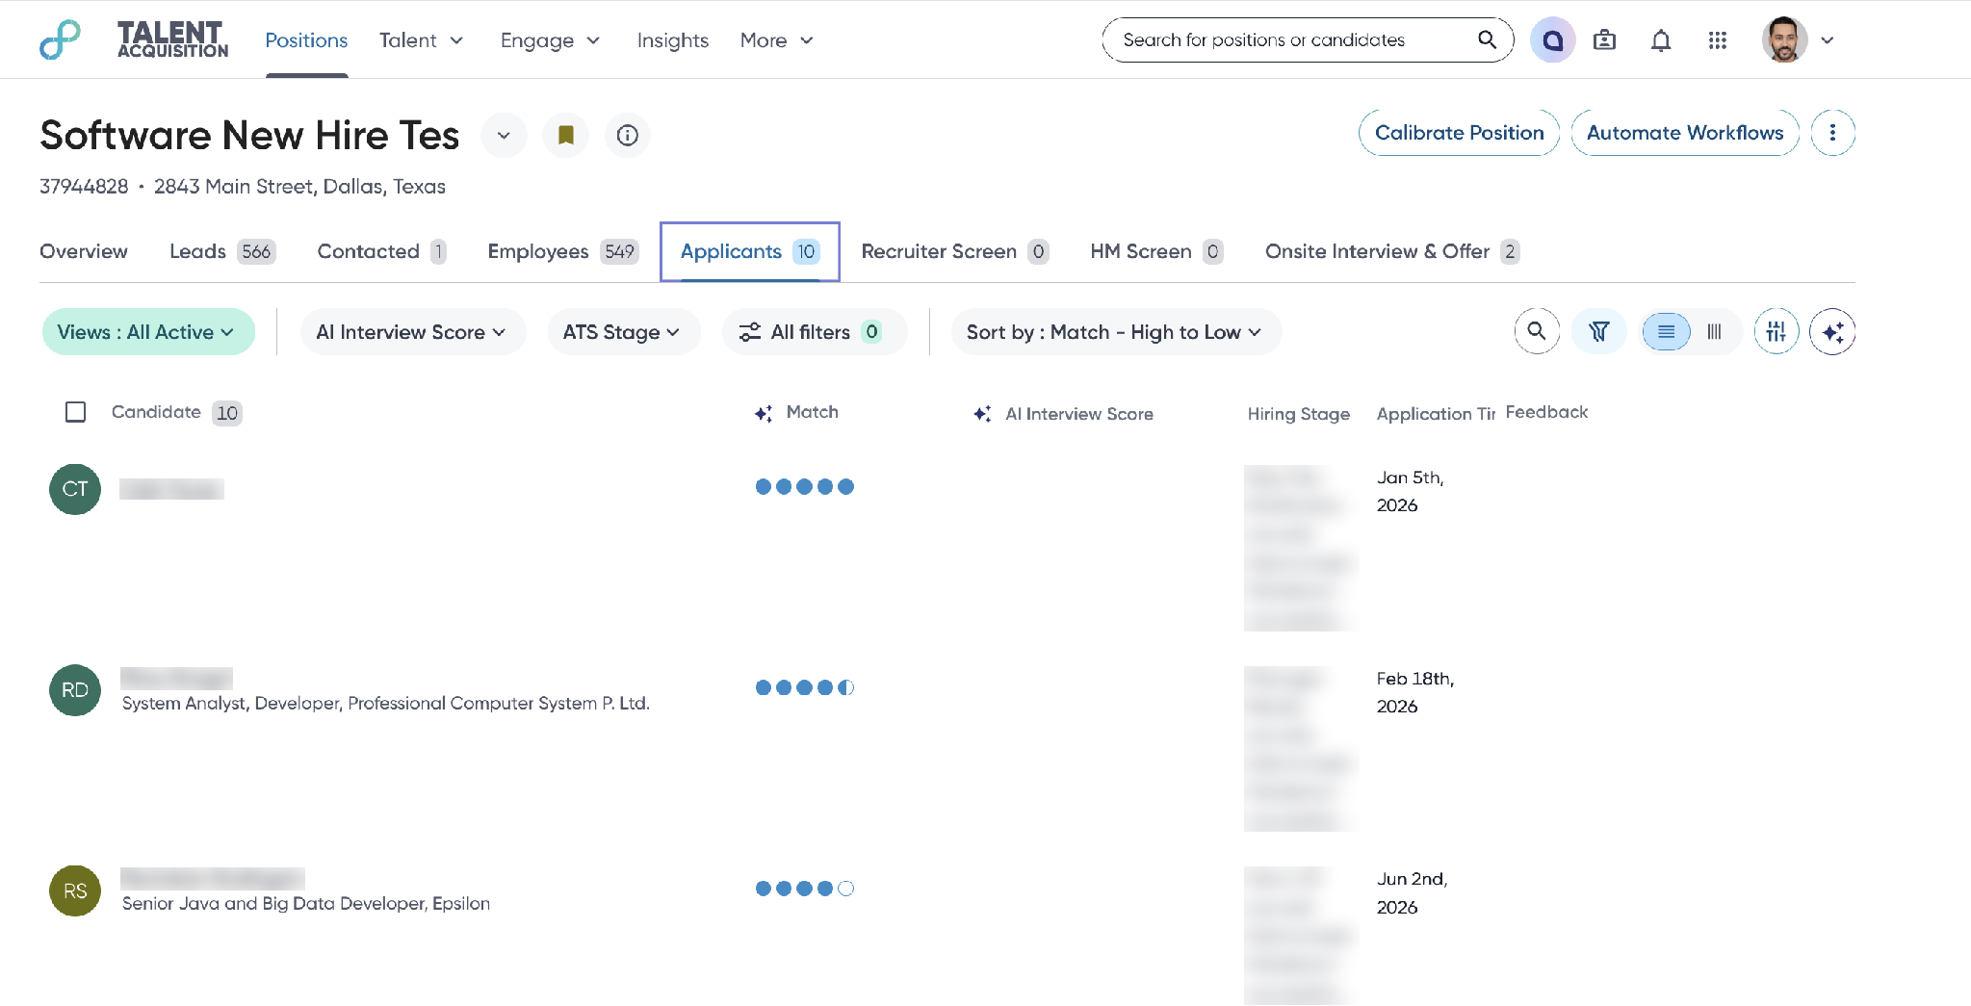
Task: Open the column settings sliders icon
Action: [1776, 332]
